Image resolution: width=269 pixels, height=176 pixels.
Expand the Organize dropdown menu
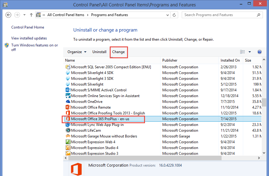77,52
